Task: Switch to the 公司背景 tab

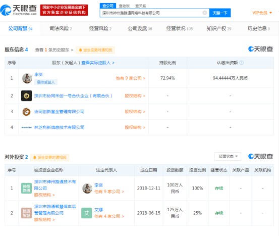Action: (x=20, y=28)
